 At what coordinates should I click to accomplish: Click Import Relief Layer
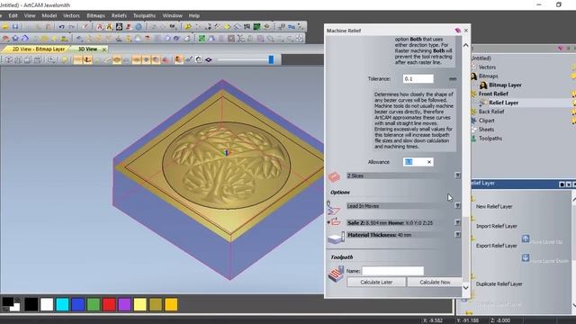click(496, 226)
